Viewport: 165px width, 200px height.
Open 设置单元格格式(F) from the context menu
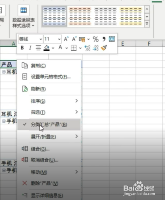(49, 77)
